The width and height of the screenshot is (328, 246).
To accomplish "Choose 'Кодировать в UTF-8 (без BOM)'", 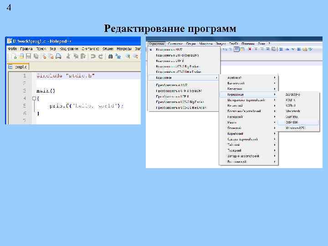I will [184, 55].
